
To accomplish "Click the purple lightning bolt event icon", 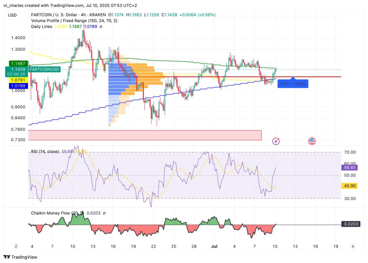I will tap(276, 141).
